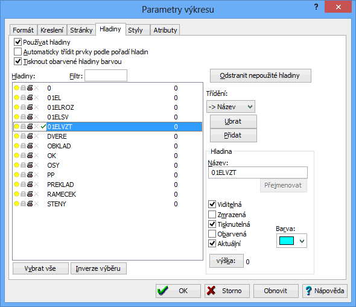Click the printer icon of layer DVERE

pyautogui.click(x=30, y=136)
